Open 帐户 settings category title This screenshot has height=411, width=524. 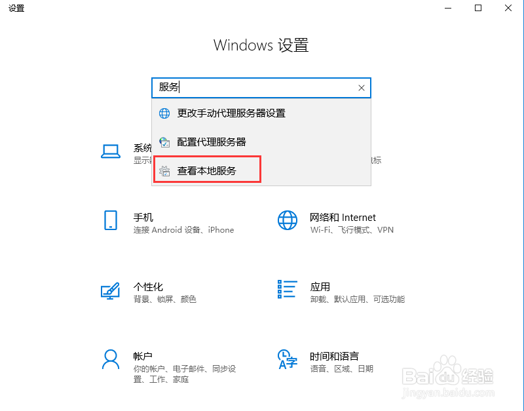tap(143, 357)
